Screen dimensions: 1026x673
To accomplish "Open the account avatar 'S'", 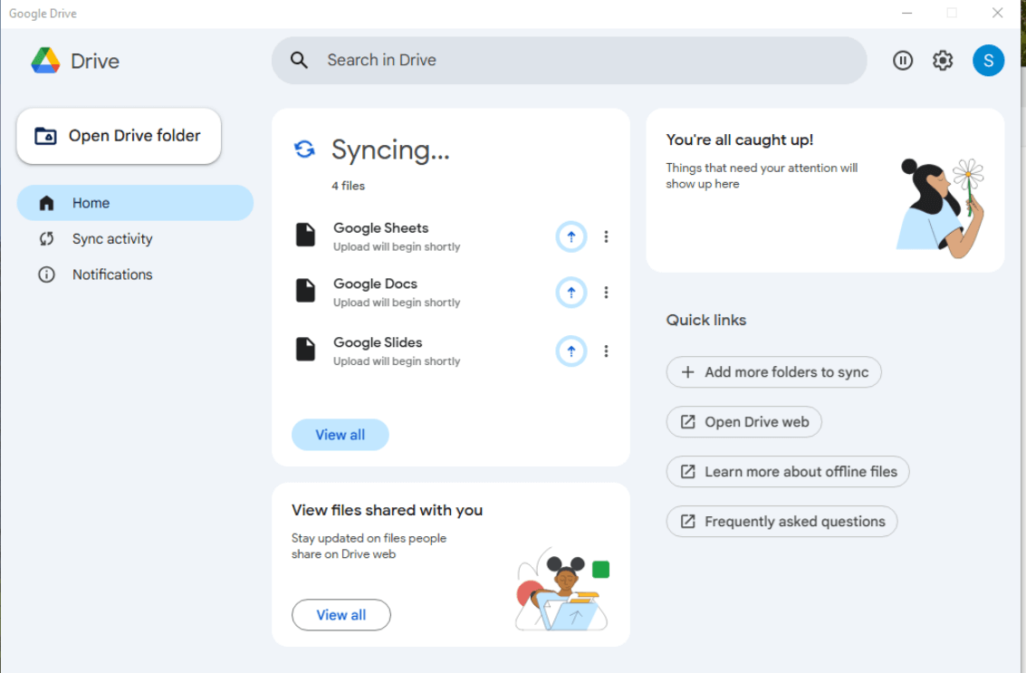I will click(988, 61).
